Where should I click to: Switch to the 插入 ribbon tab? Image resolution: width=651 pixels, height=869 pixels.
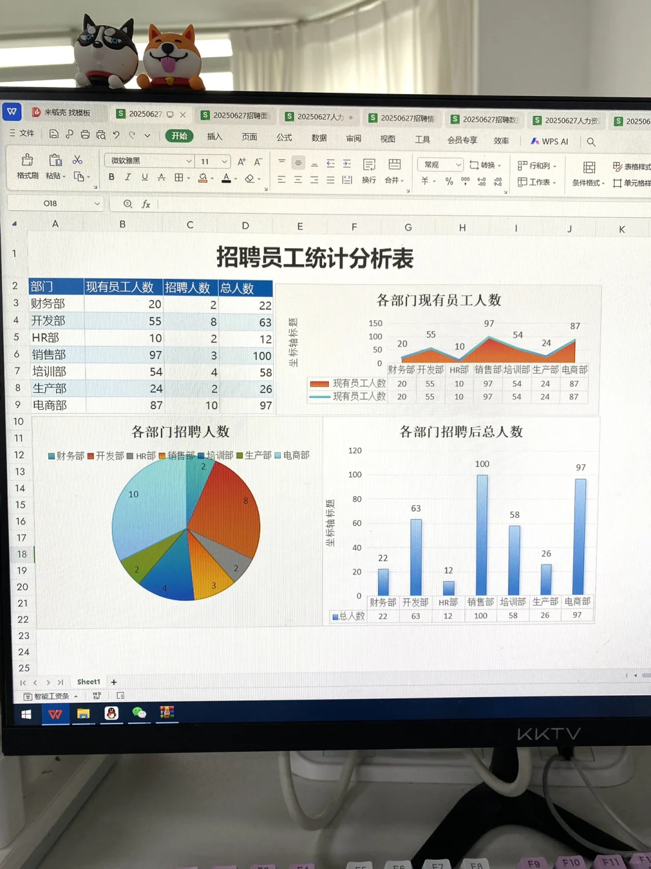(215, 137)
